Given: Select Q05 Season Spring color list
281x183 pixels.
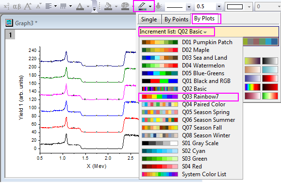Looking at the screenshot, I should tap(191, 112).
